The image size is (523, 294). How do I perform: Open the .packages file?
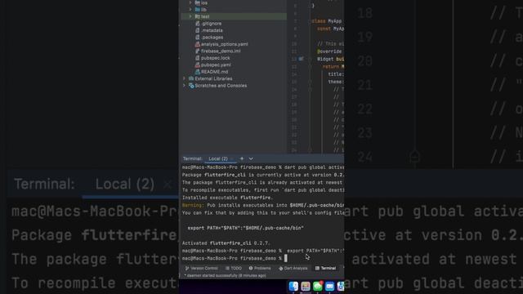click(212, 38)
